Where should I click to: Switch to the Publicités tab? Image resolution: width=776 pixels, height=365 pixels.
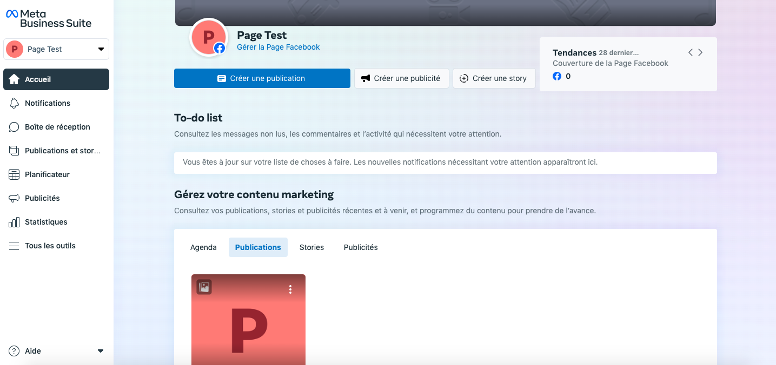click(361, 247)
